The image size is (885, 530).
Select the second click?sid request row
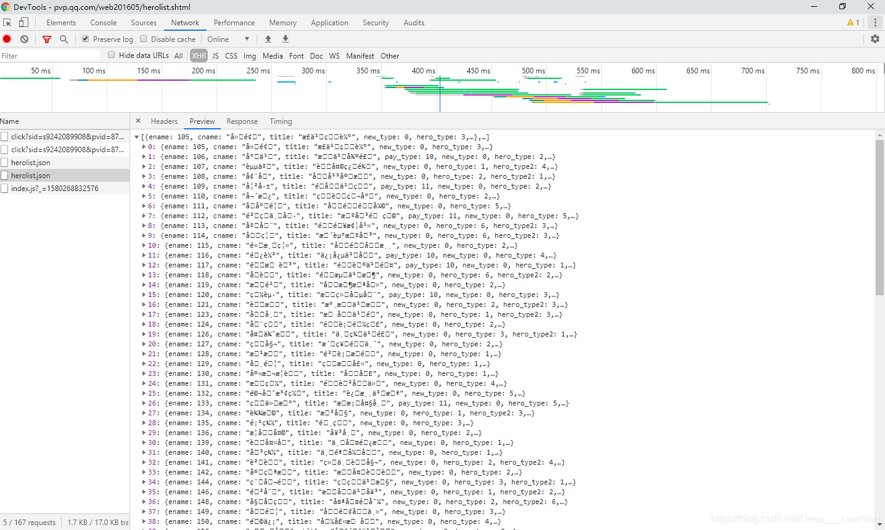65,150
